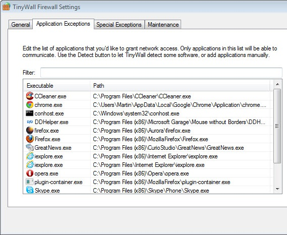Click the Aurora firefox.exe globe icon
The image size is (287, 235).
point(30,130)
